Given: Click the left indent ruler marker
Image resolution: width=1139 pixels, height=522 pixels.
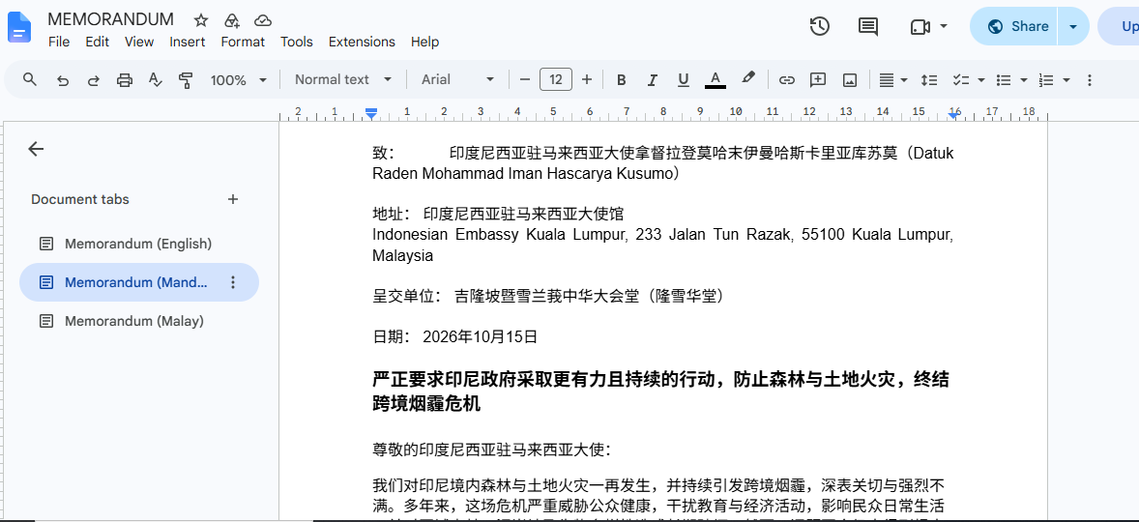Looking at the screenshot, I should click(x=371, y=114).
